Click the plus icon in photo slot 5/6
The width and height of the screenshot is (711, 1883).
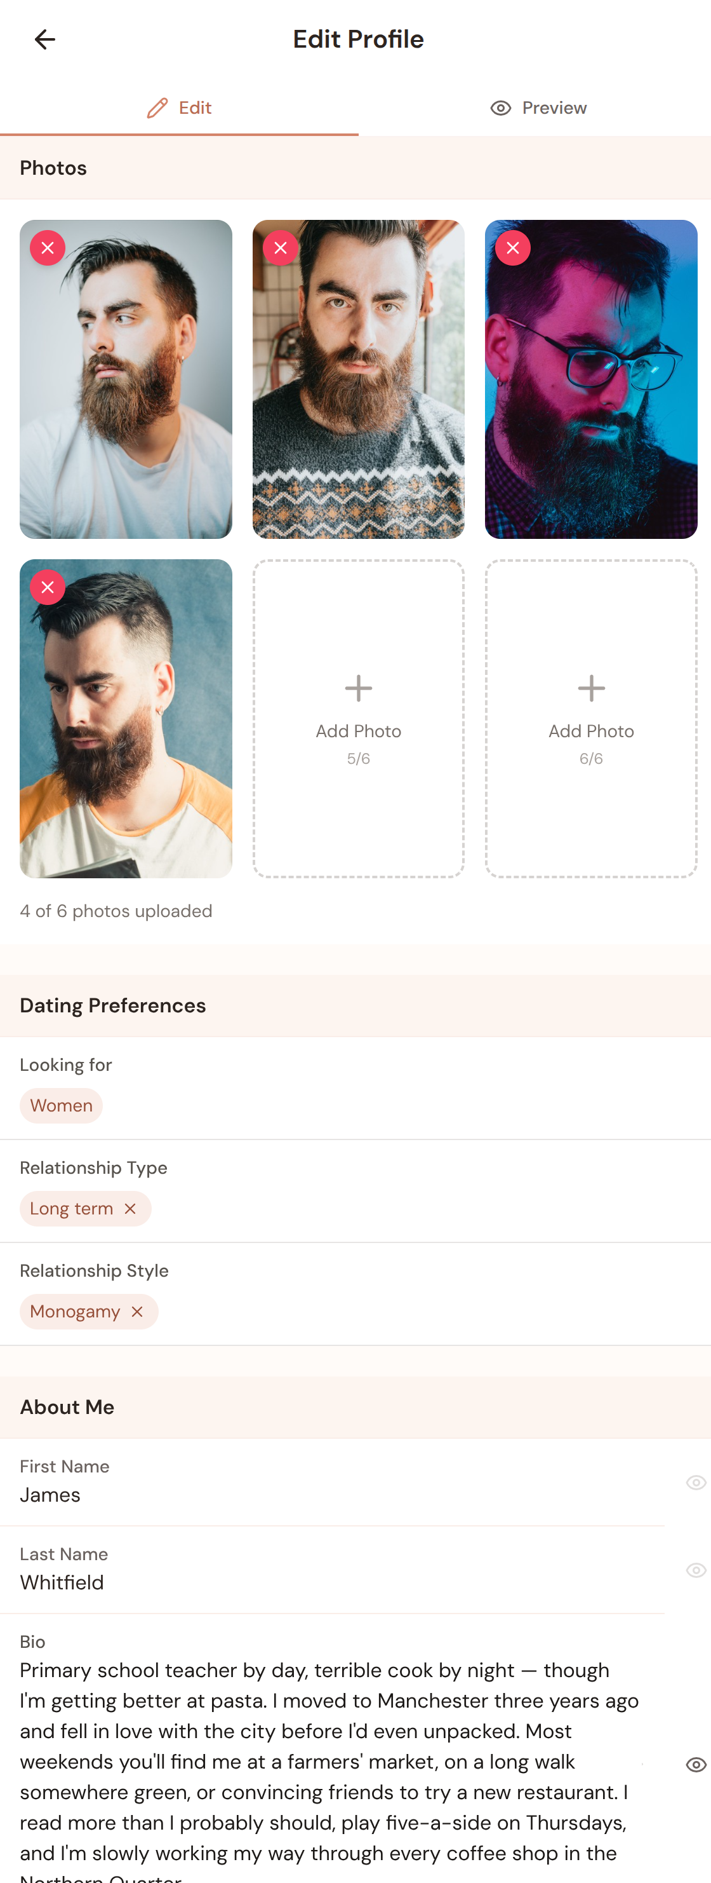(359, 688)
